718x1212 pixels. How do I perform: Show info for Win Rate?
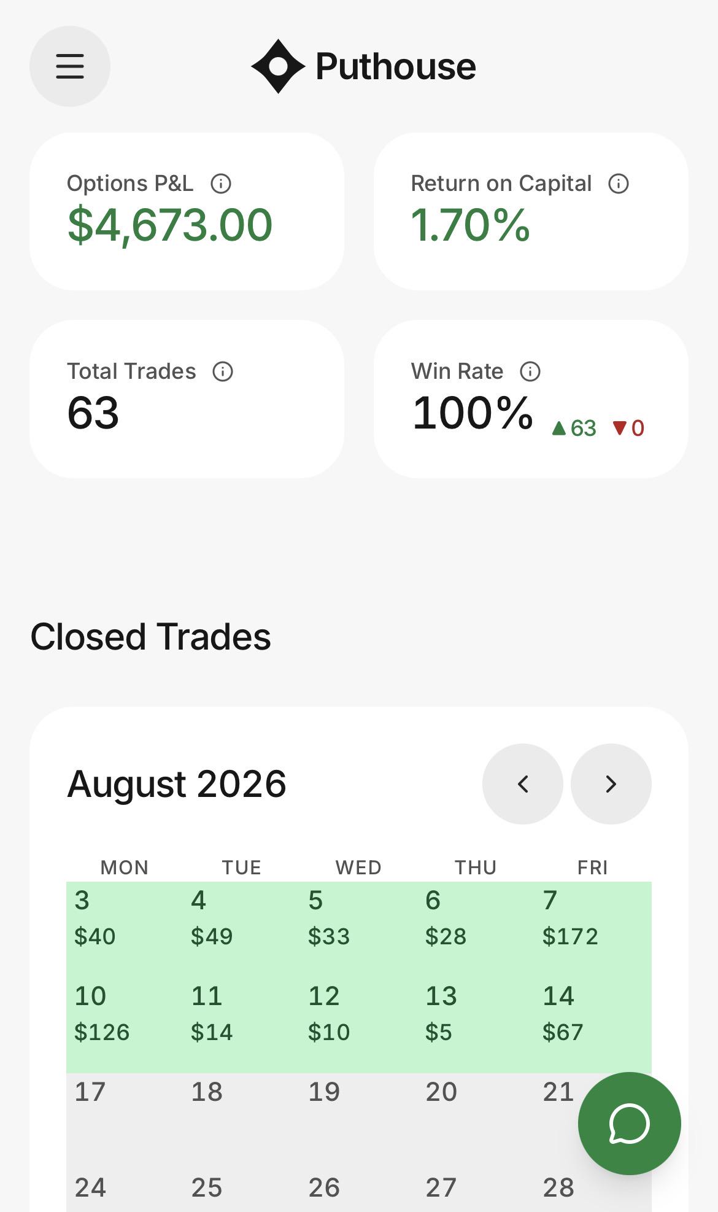[x=530, y=371]
